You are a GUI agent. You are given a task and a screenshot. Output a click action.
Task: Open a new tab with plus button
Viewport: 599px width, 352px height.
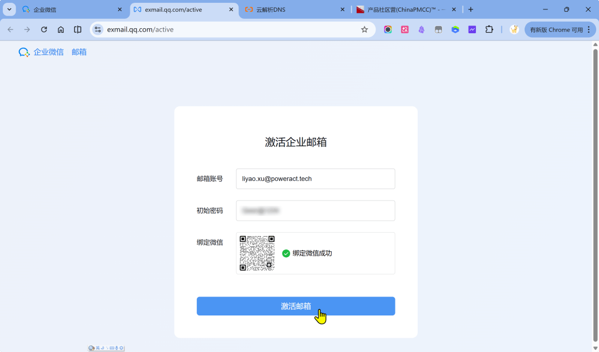click(471, 9)
